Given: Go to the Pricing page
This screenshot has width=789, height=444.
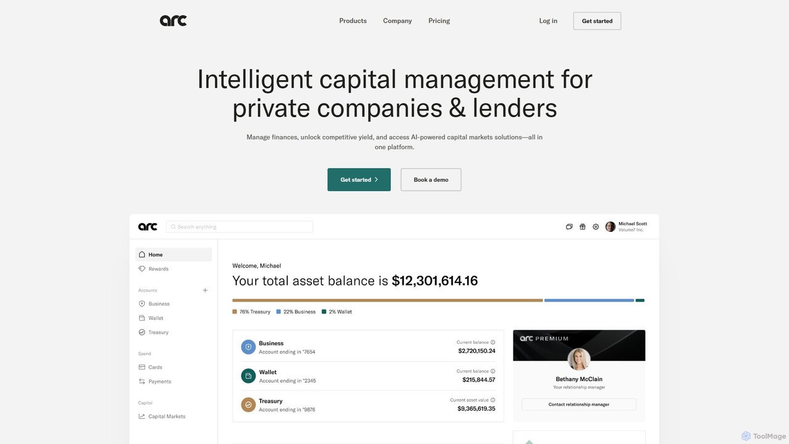Looking at the screenshot, I should click(x=439, y=21).
